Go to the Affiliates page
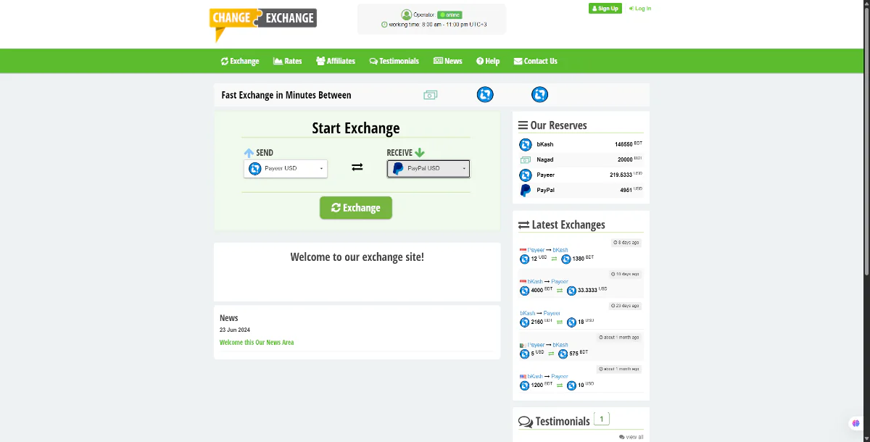This screenshot has height=442, width=870. [x=336, y=61]
